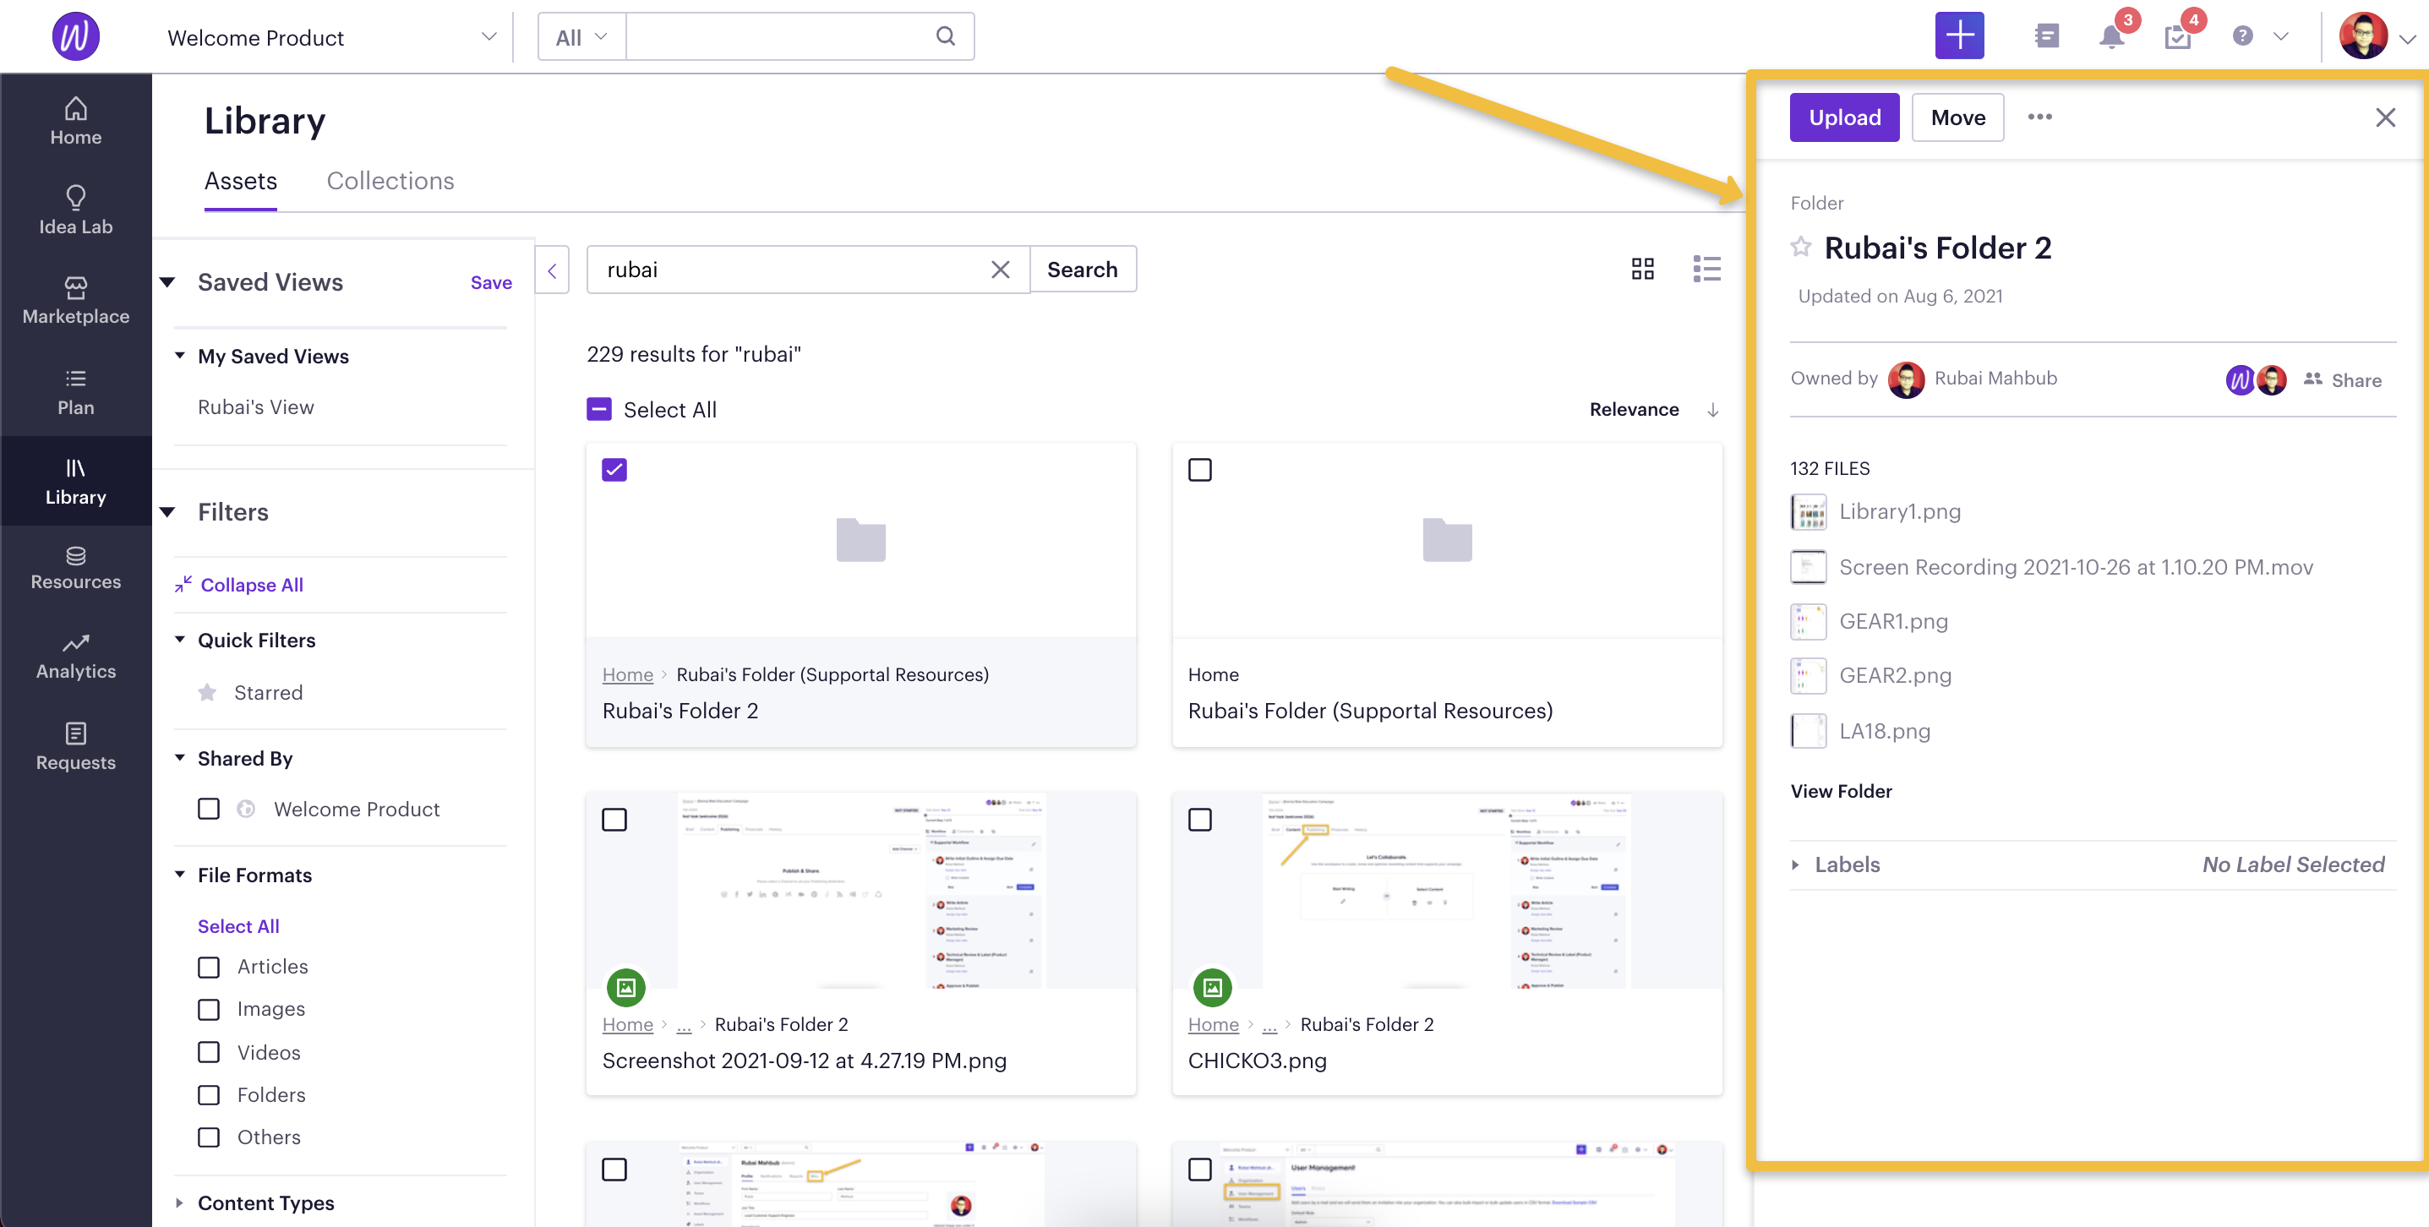The image size is (2429, 1227).
Task: Collapse the Shared By filter
Action: (x=179, y=758)
